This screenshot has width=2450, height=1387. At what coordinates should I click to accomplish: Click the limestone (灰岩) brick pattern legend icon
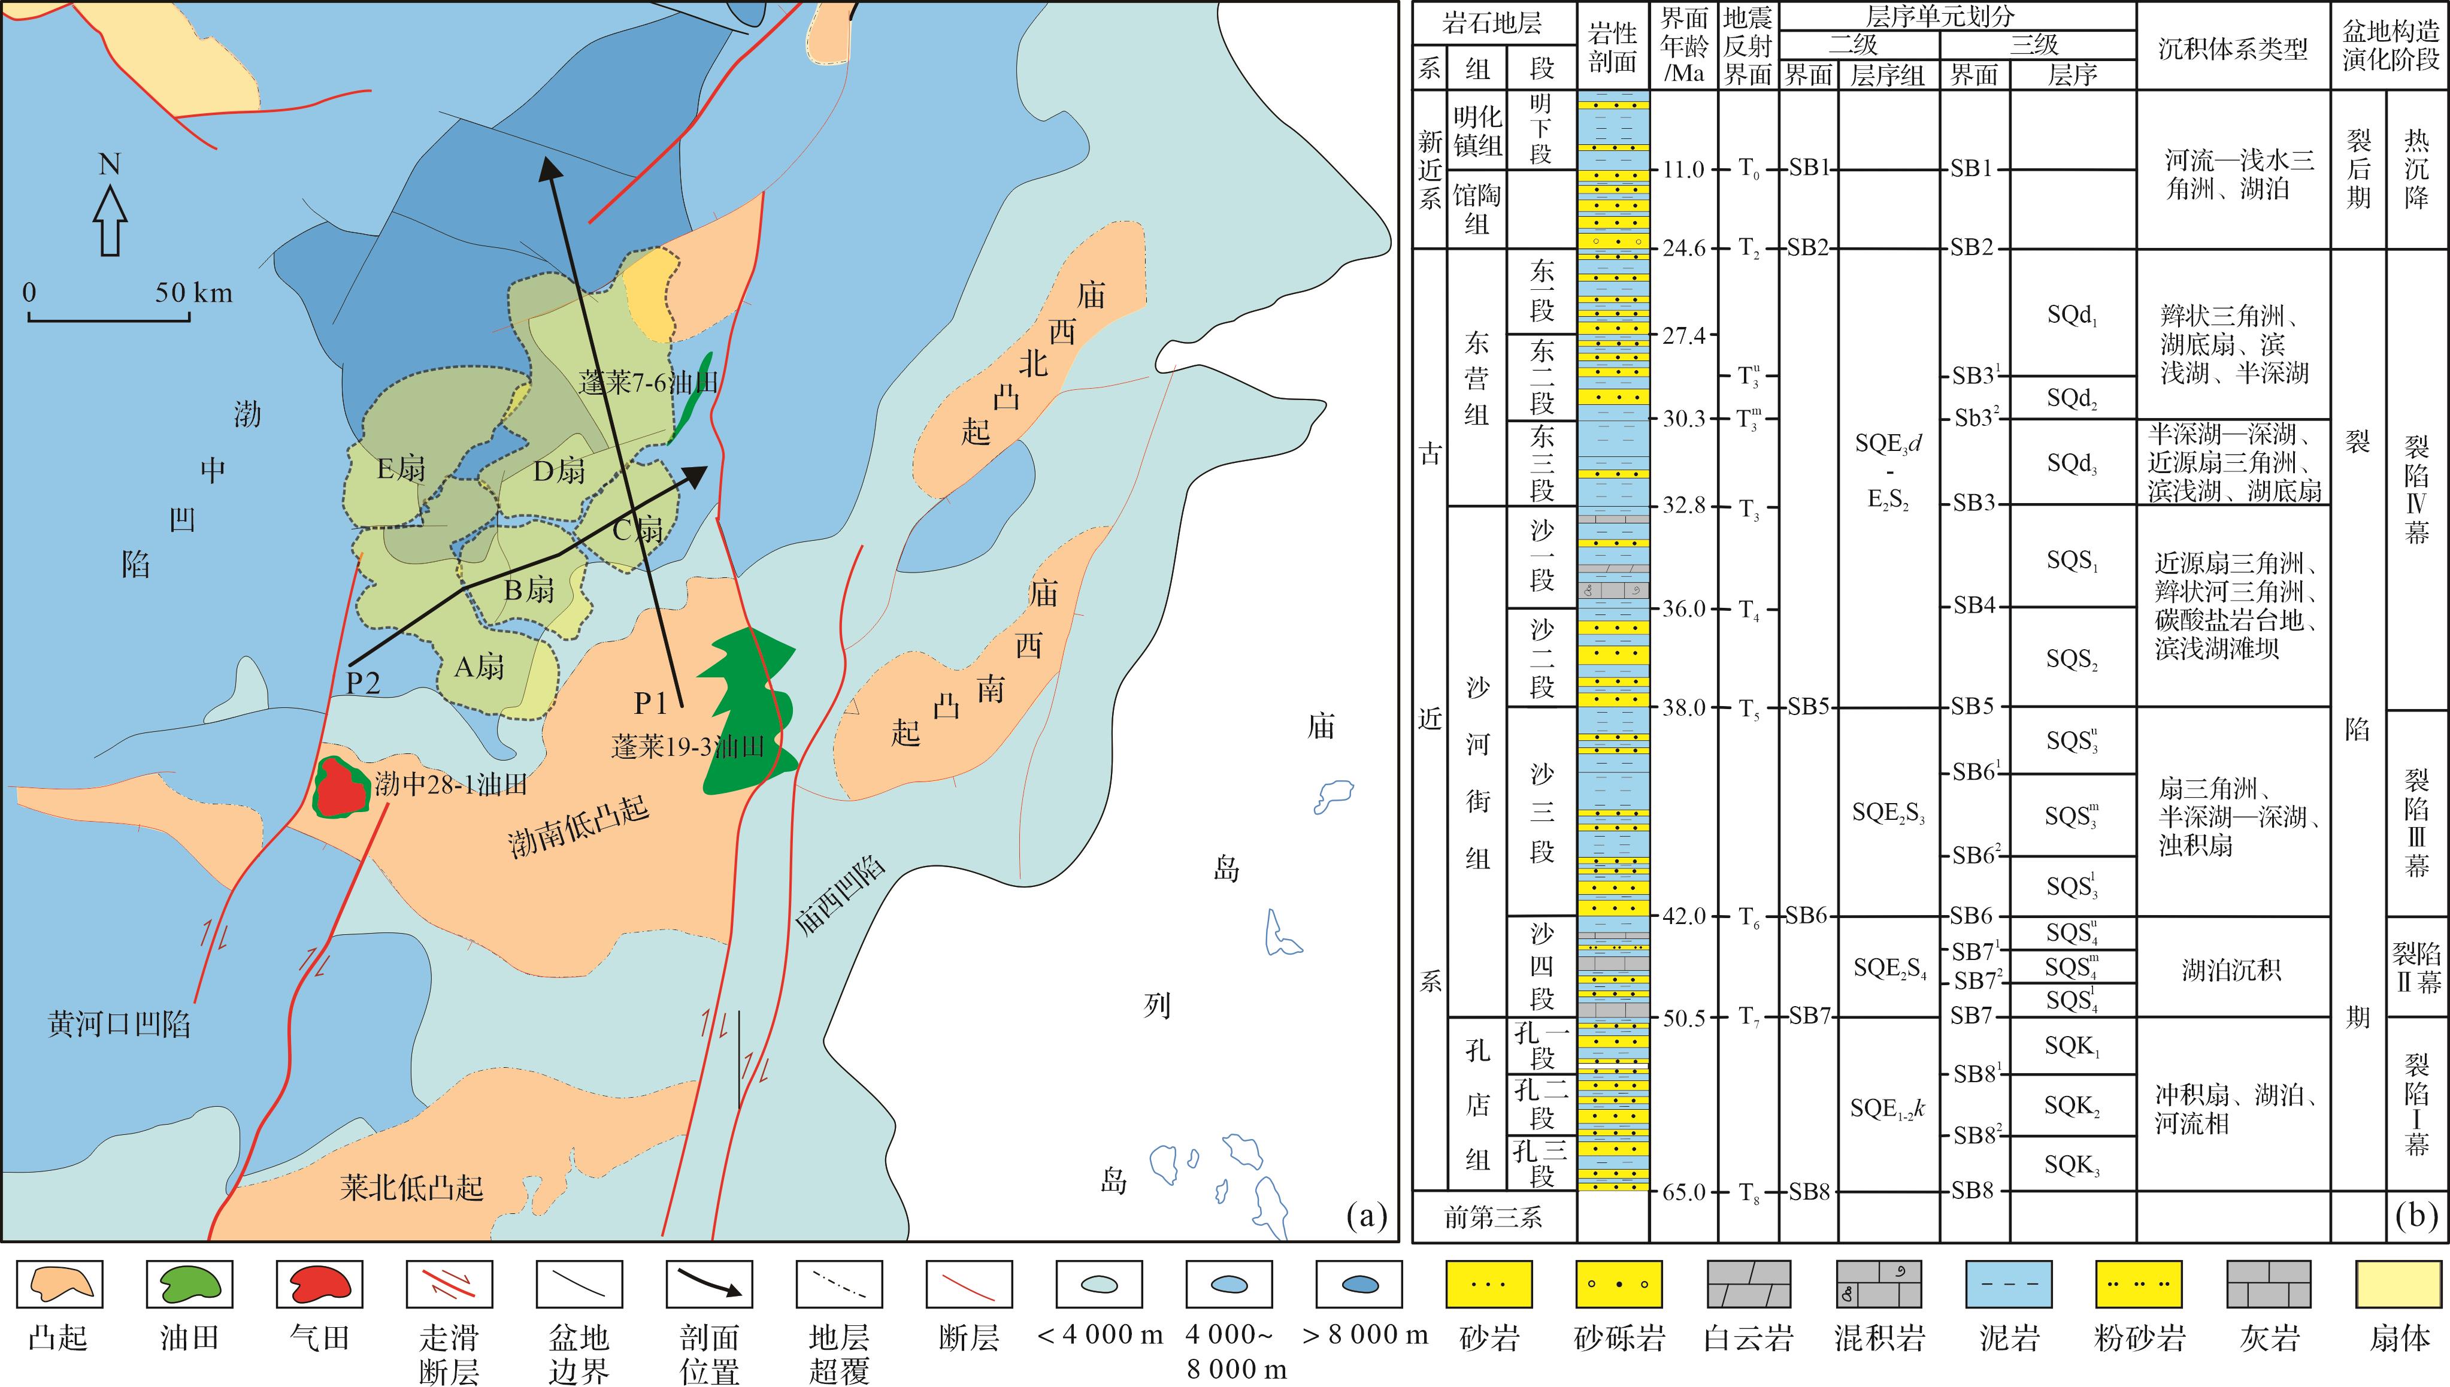click(2269, 1284)
